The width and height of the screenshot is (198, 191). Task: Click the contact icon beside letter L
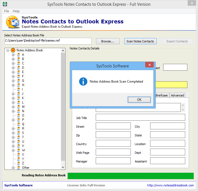coord(18,102)
